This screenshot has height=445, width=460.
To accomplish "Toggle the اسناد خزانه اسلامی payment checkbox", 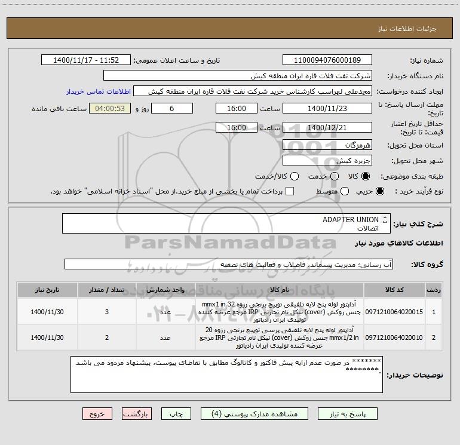I will point(290,191).
